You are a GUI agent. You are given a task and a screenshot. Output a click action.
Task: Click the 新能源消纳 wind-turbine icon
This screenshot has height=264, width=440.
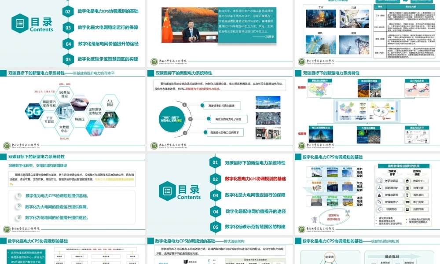(379, 188)
